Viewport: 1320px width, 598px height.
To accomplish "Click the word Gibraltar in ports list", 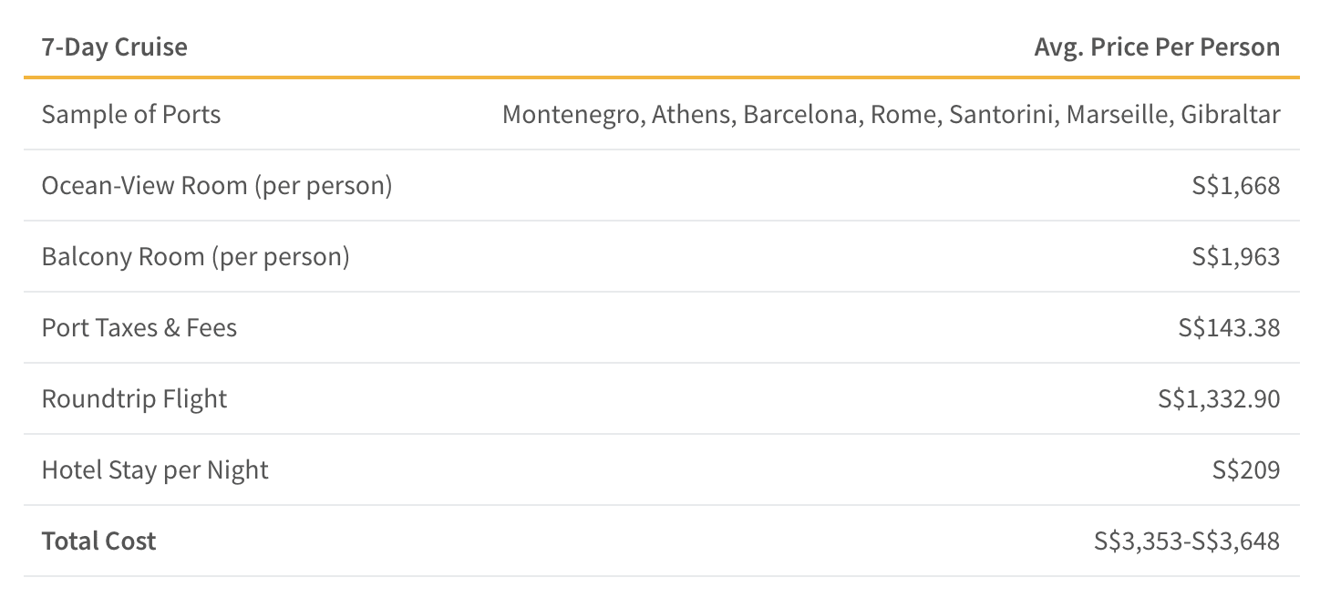I will [x=1230, y=115].
